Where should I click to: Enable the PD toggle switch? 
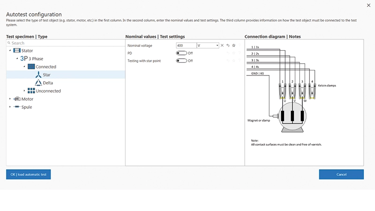pyautogui.click(x=181, y=53)
